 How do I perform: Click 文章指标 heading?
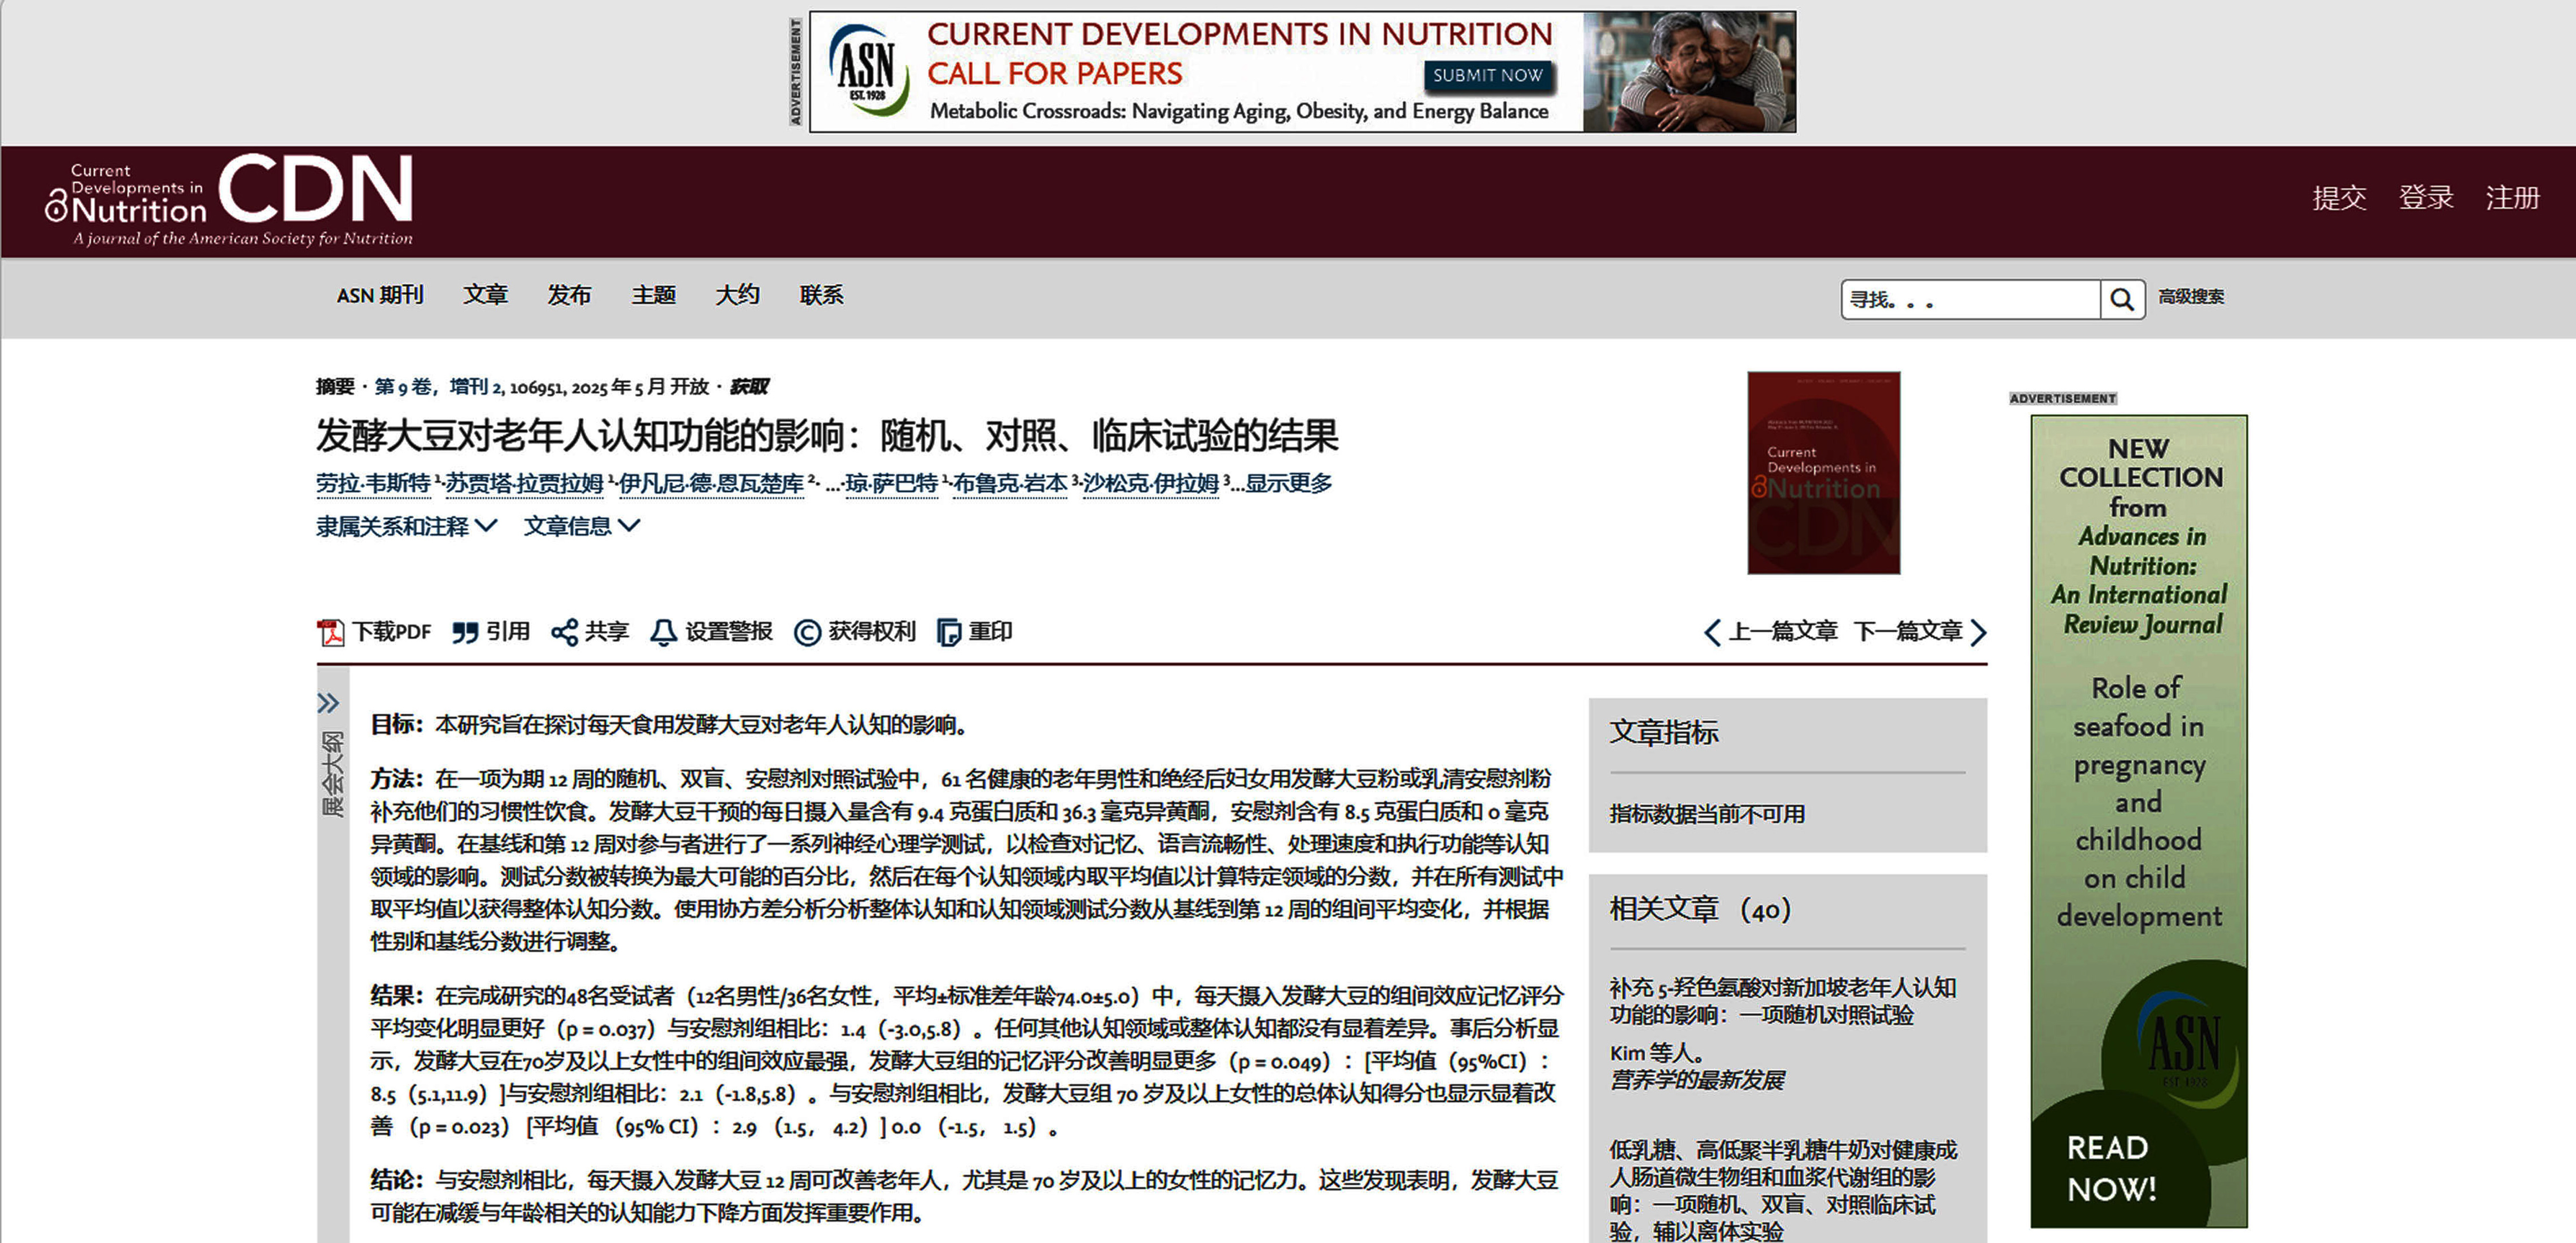pyautogui.click(x=1664, y=733)
